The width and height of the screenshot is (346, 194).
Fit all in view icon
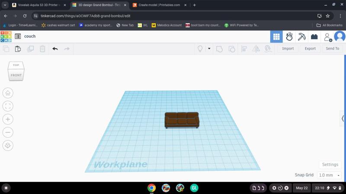[8, 106]
